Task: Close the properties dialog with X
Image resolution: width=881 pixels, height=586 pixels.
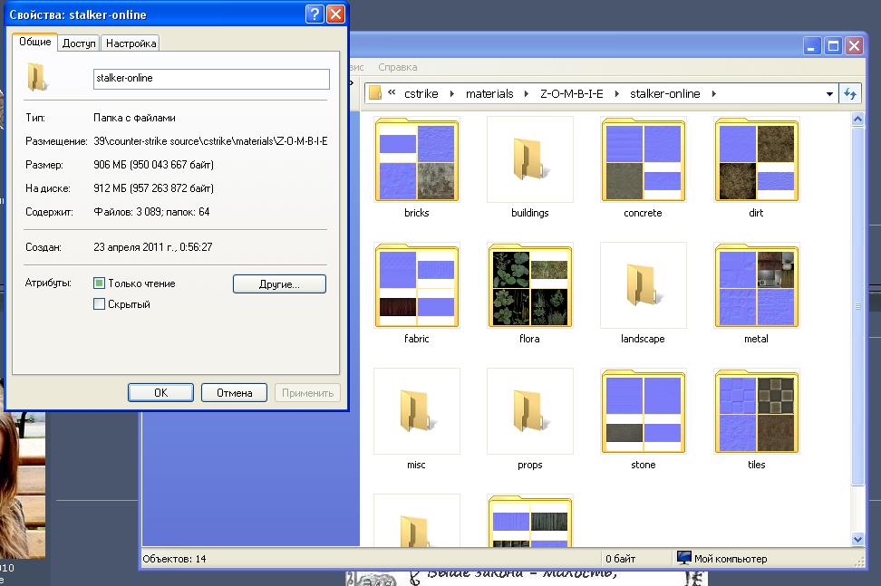Action: (335, 14)
